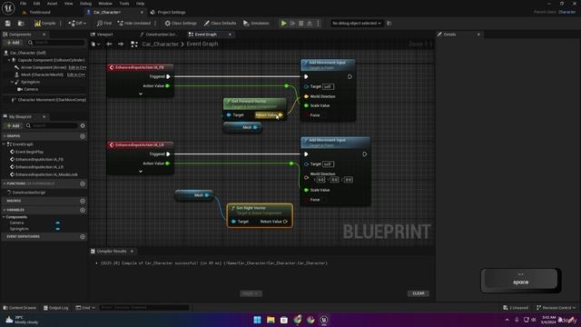Add a new variable with plus icon
This screenshot has width=581, height=327.
pos(83,210)
